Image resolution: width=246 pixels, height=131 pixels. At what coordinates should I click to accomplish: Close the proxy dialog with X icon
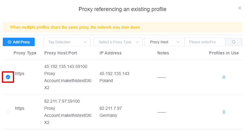[x=240, y=8]
